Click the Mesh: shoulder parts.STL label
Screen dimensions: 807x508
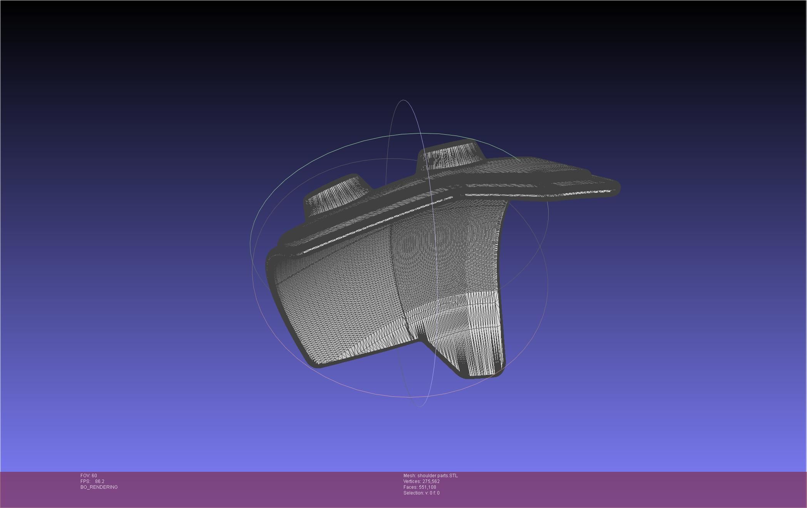coord(430,476)
